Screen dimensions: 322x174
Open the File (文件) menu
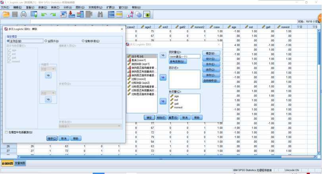coord(5,8)
